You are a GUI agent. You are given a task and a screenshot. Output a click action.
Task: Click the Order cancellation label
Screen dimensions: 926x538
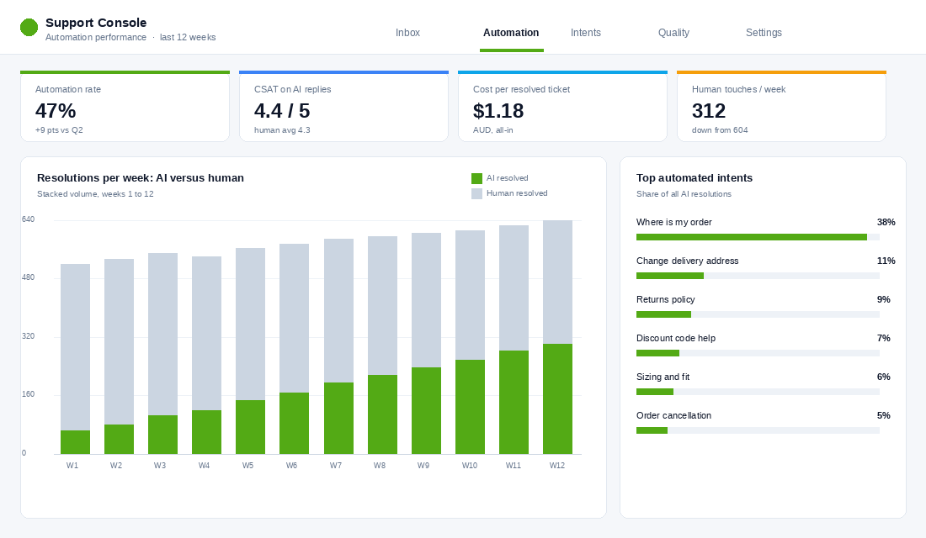pos(673,415)
